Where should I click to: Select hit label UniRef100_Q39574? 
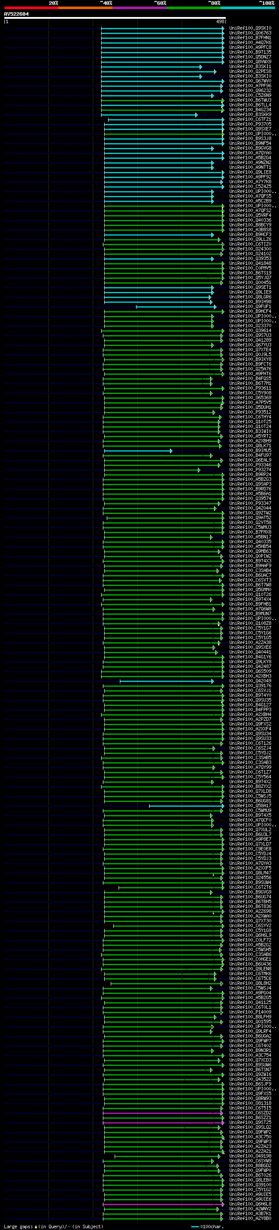tap(250, 498)
